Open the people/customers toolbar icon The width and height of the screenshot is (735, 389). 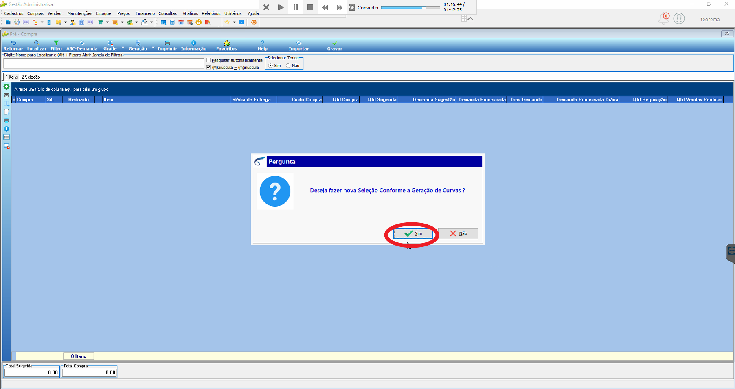click(x=17, y=22)
